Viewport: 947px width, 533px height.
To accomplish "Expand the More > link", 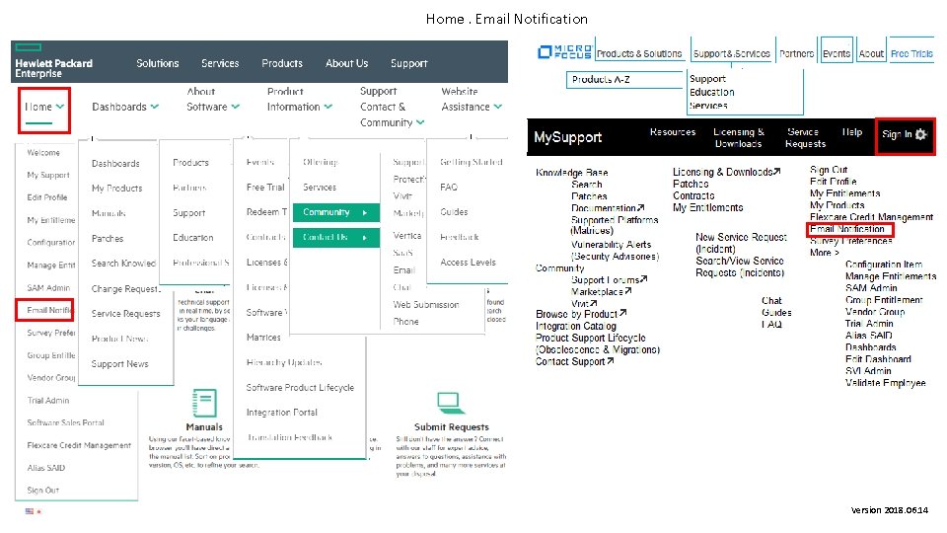I will [x=825, y=253].
